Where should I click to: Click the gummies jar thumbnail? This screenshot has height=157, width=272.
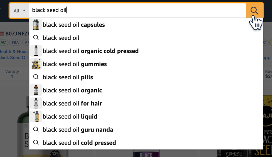[x=36, y=64]
